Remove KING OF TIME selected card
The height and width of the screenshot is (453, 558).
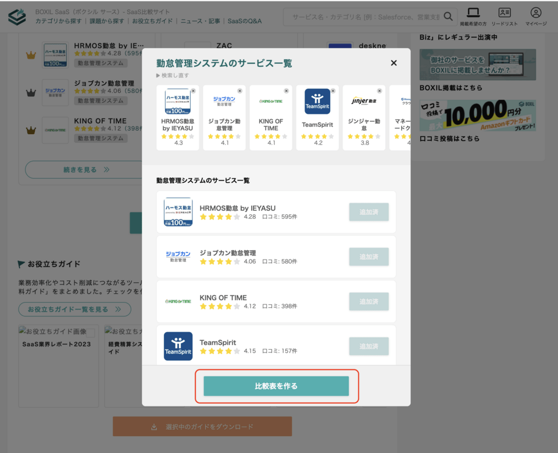tap(286, 91)
